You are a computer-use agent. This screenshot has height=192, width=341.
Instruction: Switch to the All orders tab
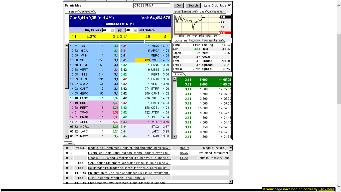(x=72, y=12)
